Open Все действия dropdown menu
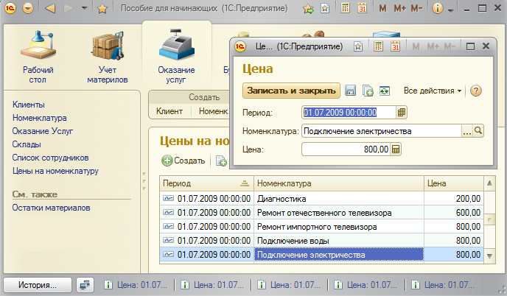This screenshot has width=507, height=296. tap(433, 91)
